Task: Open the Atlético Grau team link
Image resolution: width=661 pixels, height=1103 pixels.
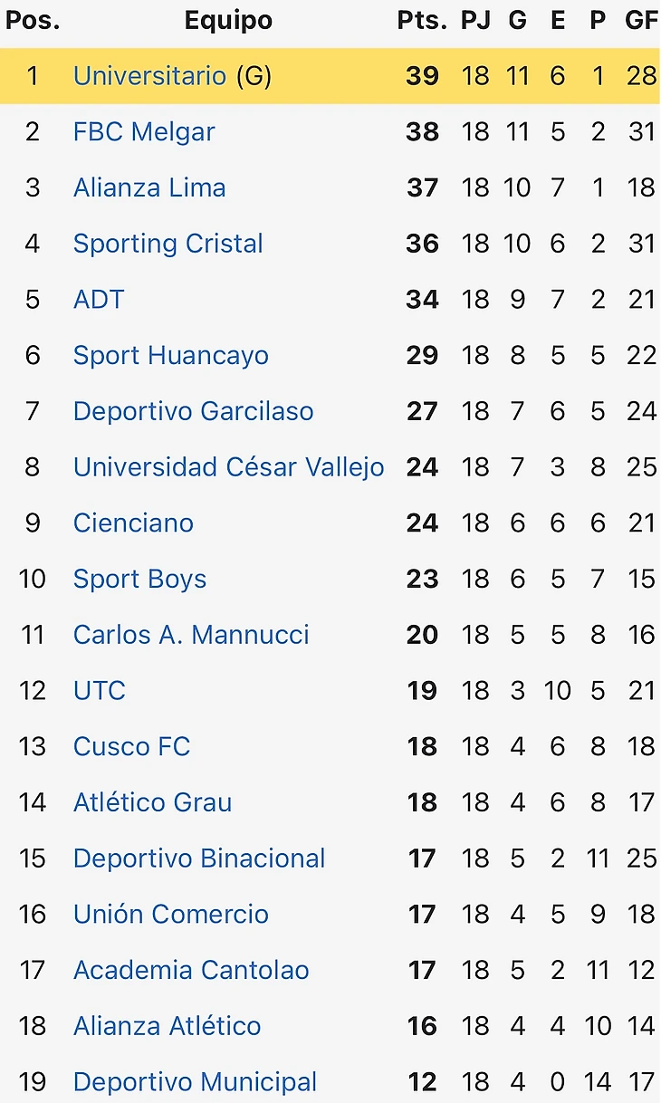Action: tap(153, 802)
